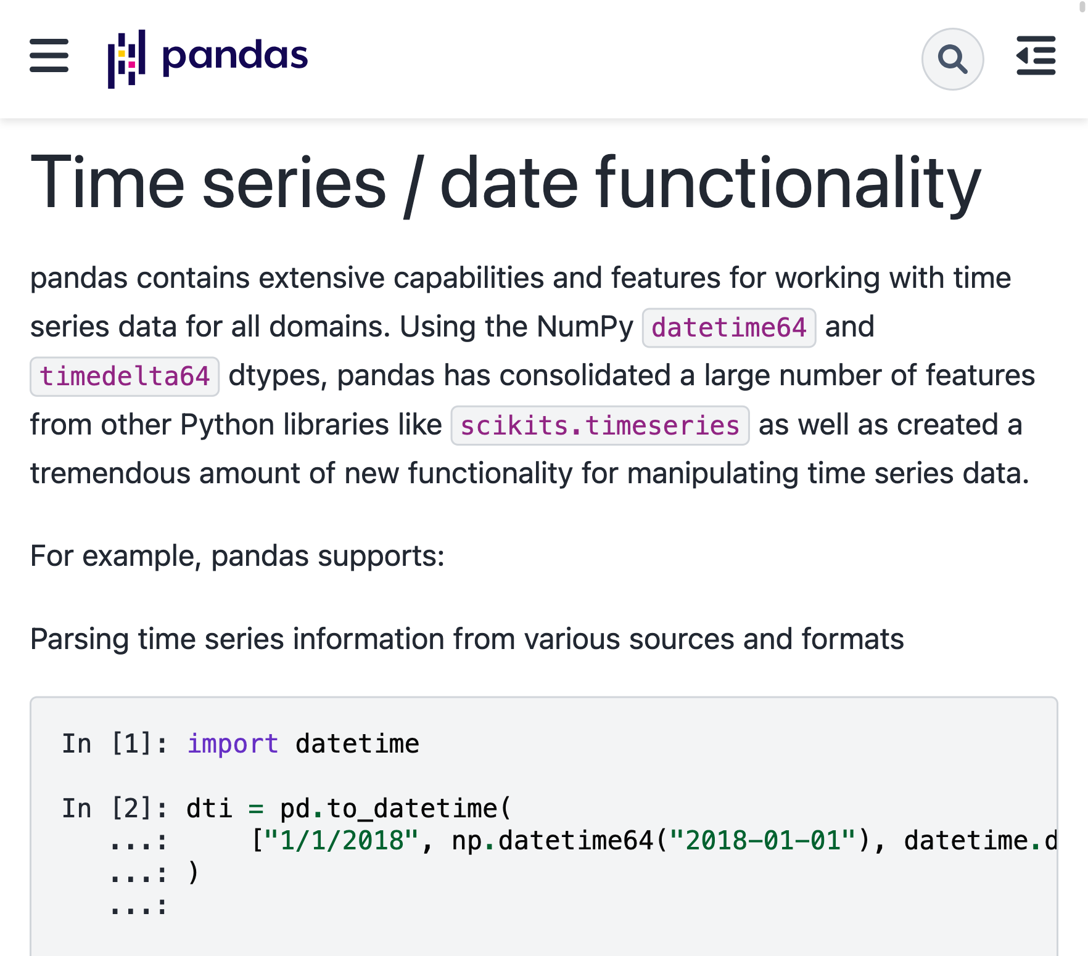Click 'np.datetime64' in the code block
This screenshot has height=956, width=1088.
pos(552,841)
